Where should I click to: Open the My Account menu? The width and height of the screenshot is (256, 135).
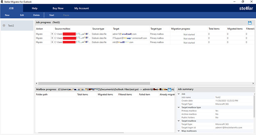pyautogui.click(x=82, y=8)
